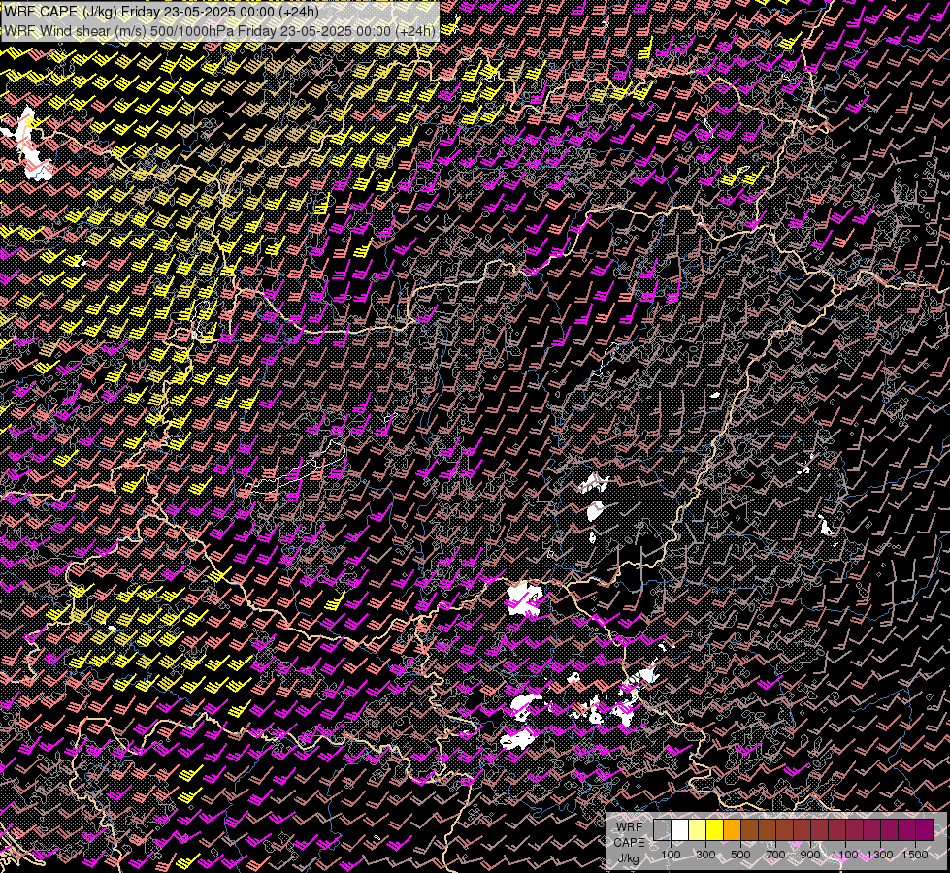Click the legend value 100
Screen dimensions: 950x873
click(671, 855)
